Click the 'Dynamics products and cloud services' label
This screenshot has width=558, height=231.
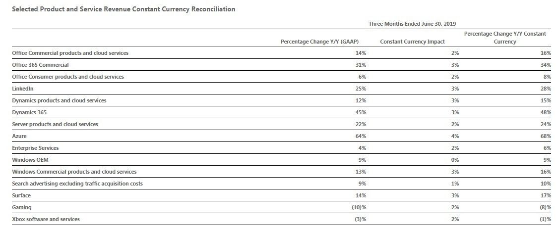[59, 100]
